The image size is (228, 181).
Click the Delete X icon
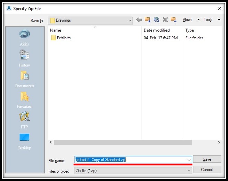[x=165, y=19]
